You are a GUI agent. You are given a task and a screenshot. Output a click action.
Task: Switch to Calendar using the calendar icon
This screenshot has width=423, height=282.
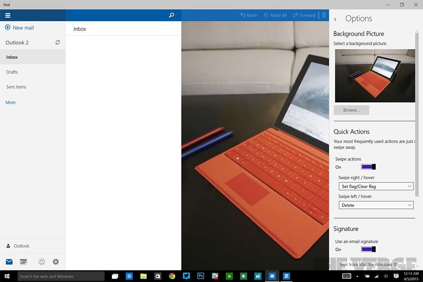[x=23, y=261]
